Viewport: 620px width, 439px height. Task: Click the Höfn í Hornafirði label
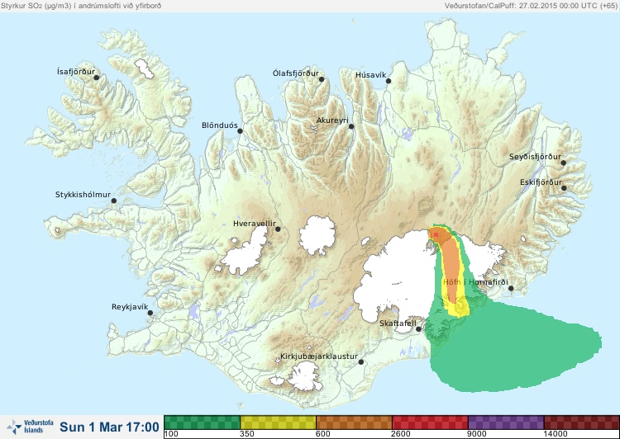(475, 282)
